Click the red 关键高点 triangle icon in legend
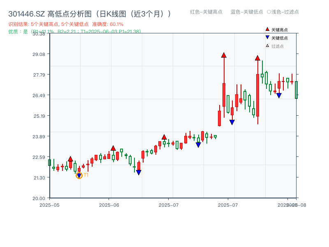Viewport: 329px width, 247px height. (267, 29)
